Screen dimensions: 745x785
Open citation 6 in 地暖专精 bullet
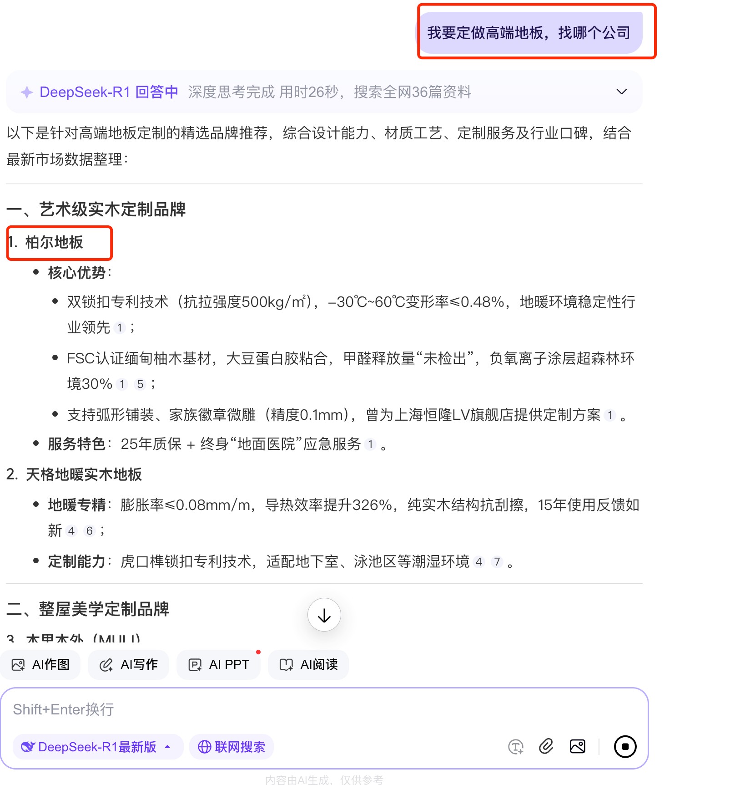90,531
